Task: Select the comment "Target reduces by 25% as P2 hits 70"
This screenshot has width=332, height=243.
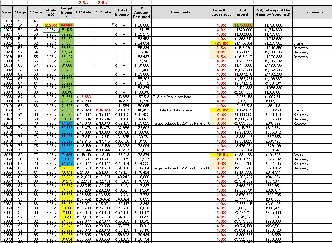Action: 181,123
